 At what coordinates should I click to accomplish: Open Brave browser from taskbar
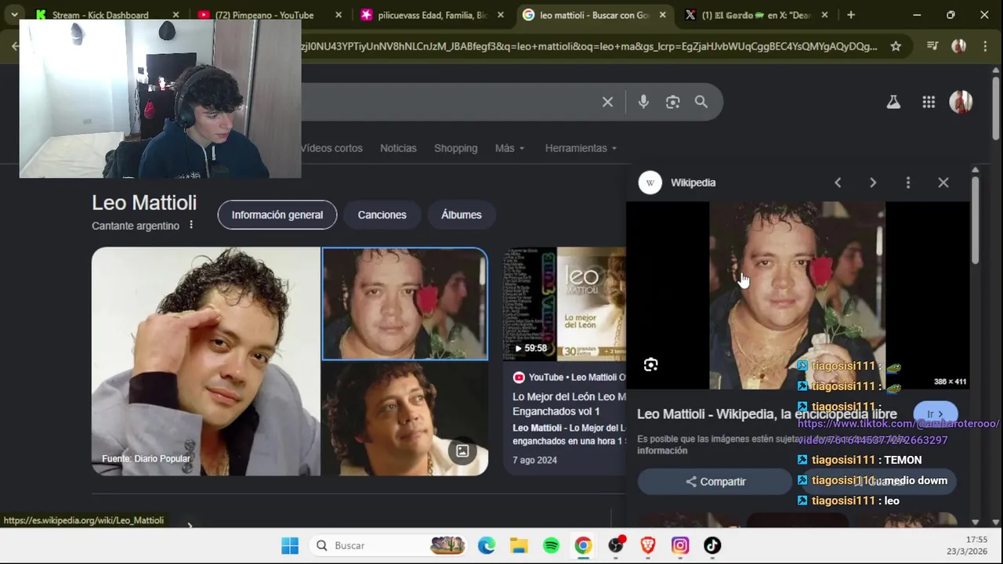click(x=648, y=545)
